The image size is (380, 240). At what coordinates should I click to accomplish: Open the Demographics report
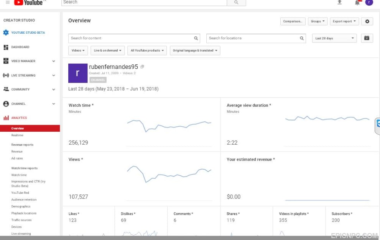[21, 206]
